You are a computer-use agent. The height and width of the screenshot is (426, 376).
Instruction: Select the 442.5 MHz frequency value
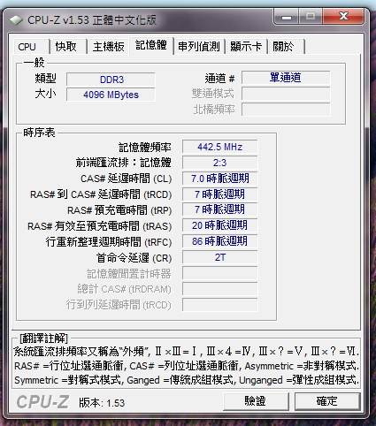click(220, 147)
